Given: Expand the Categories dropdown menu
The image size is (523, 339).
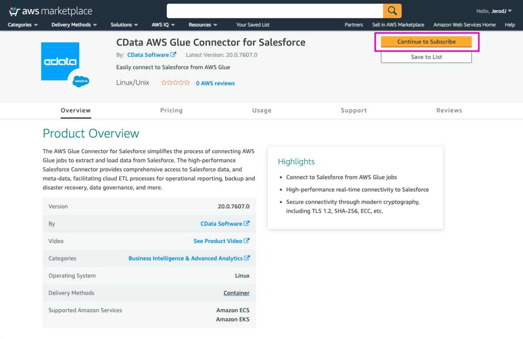Looking at the screenshot, I should pos(23,25).
